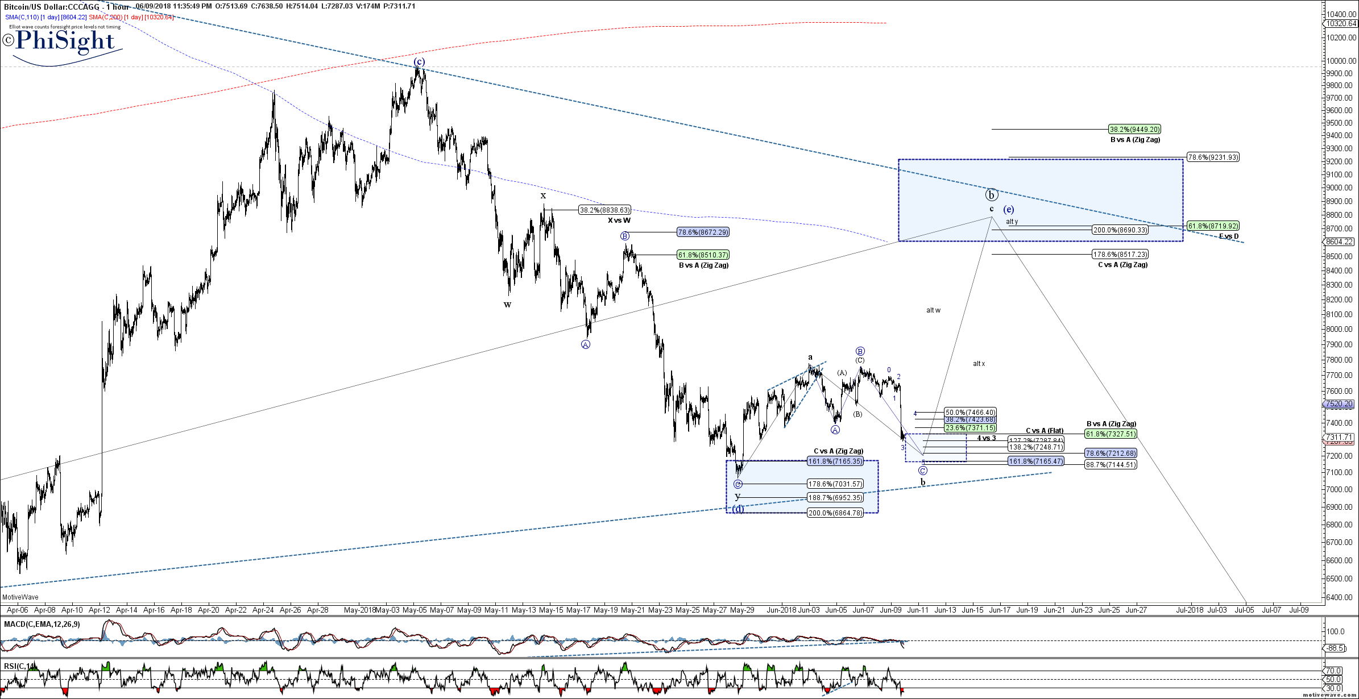Click the 78.6%(9231.93) retracement label
Viewport: 1359px width, 699px height.
coord(1213,157)
